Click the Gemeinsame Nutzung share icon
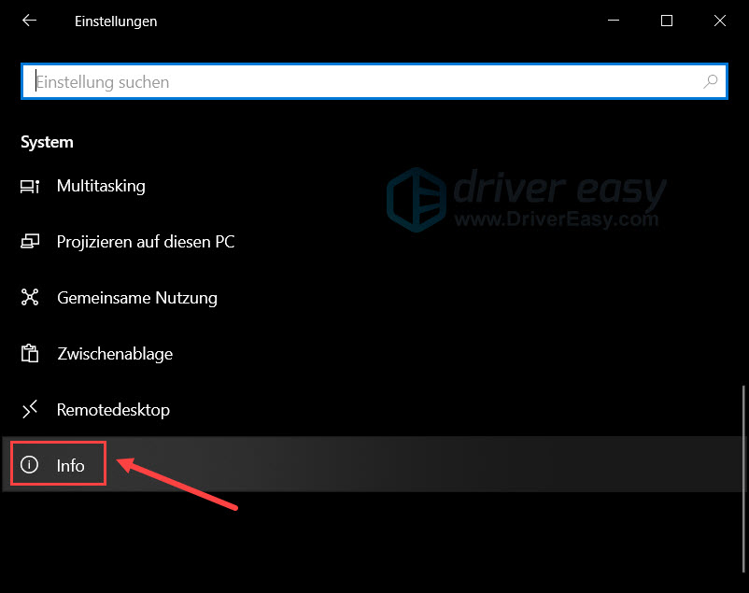Image resolution: width=749 pixels, height=593 pixels. 30,298
